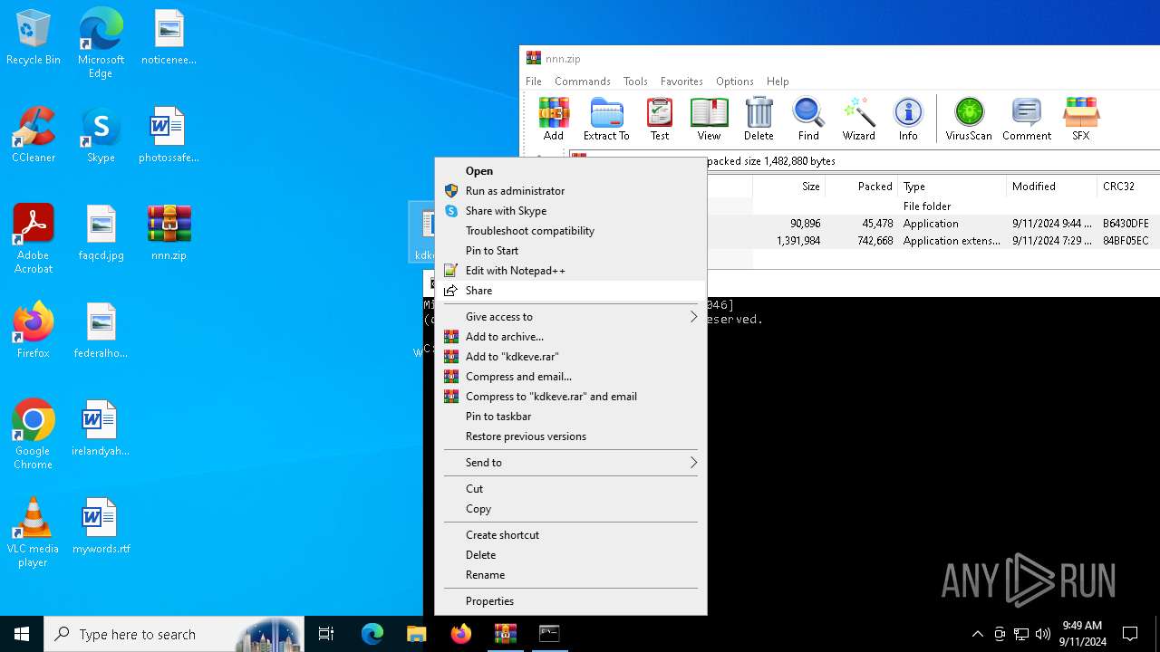Select Compress to "kdkeve.rar" and email
Image resolution: width=1160 pixels, height=652 pixels.
pos(571,397)
